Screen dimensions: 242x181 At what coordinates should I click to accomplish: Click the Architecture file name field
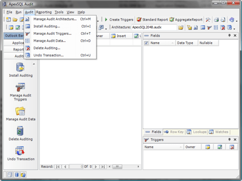click(x=154, y=27)
